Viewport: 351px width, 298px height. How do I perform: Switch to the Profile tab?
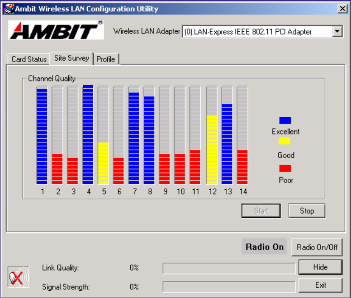click(106, 59)
